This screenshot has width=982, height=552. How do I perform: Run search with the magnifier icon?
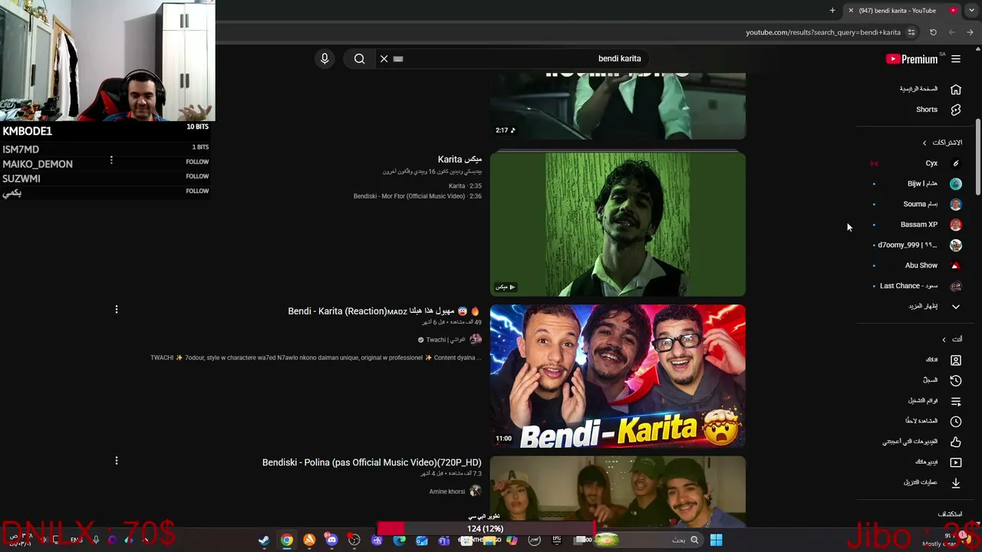[x=359, y=58]
